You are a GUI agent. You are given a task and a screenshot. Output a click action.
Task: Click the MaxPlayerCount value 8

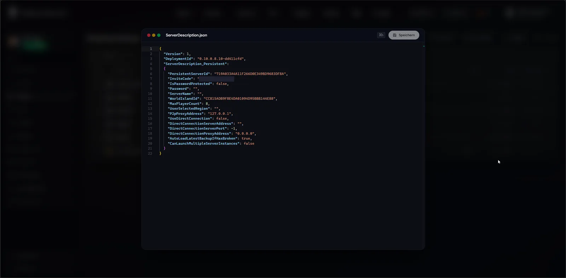[x=207, y=103]
